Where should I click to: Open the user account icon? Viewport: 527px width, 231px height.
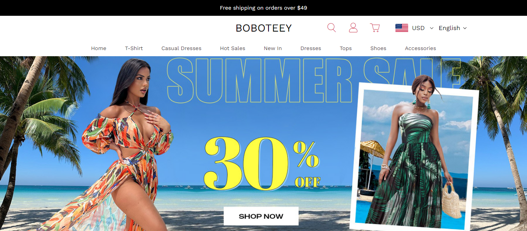(x=353, y=28)
